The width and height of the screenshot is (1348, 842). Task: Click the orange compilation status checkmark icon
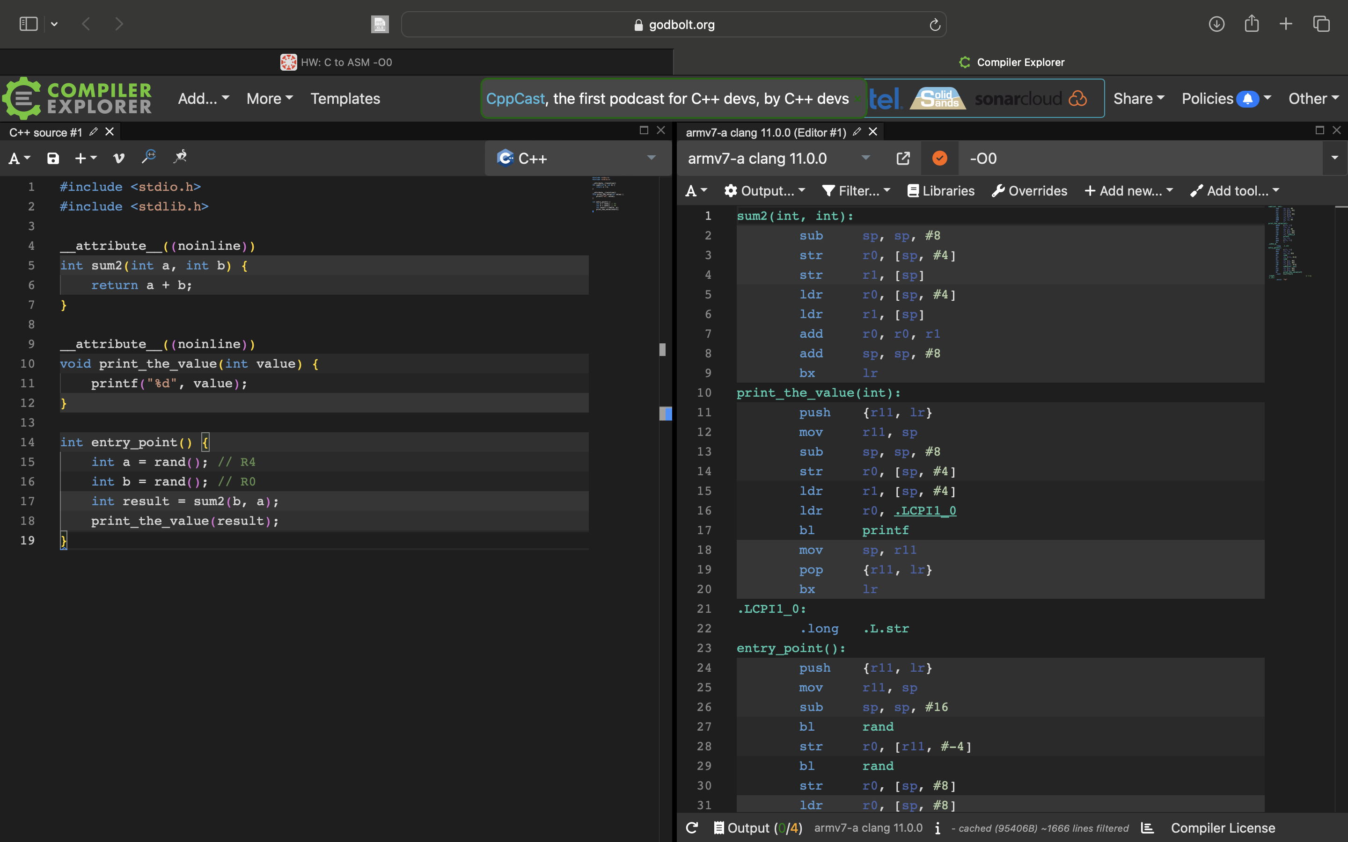pos(940,159)
